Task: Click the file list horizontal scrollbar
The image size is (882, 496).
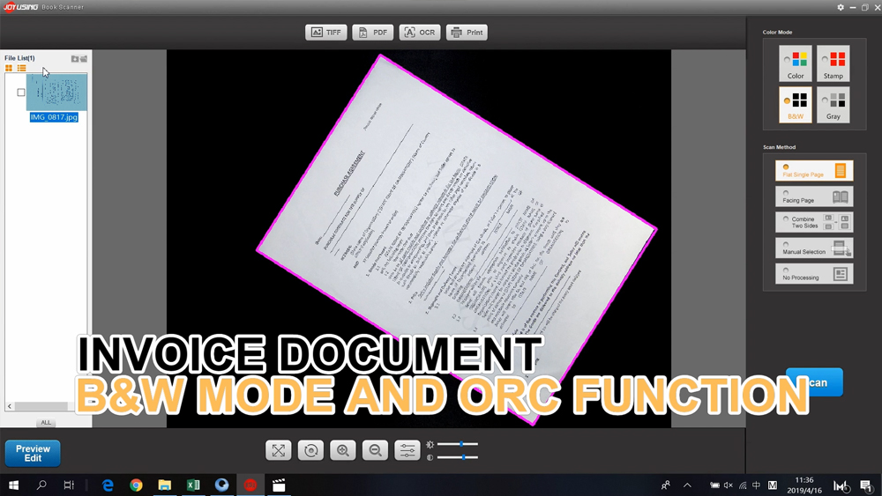Action: click(x=42, y=406)
